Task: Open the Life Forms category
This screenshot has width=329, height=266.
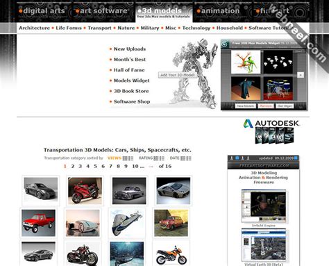Action: tap(69, 28)
